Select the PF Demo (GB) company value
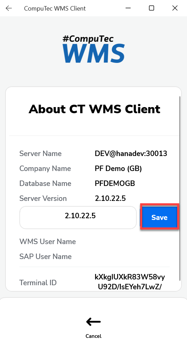187x343 pixels. click(x=118, y=169)
